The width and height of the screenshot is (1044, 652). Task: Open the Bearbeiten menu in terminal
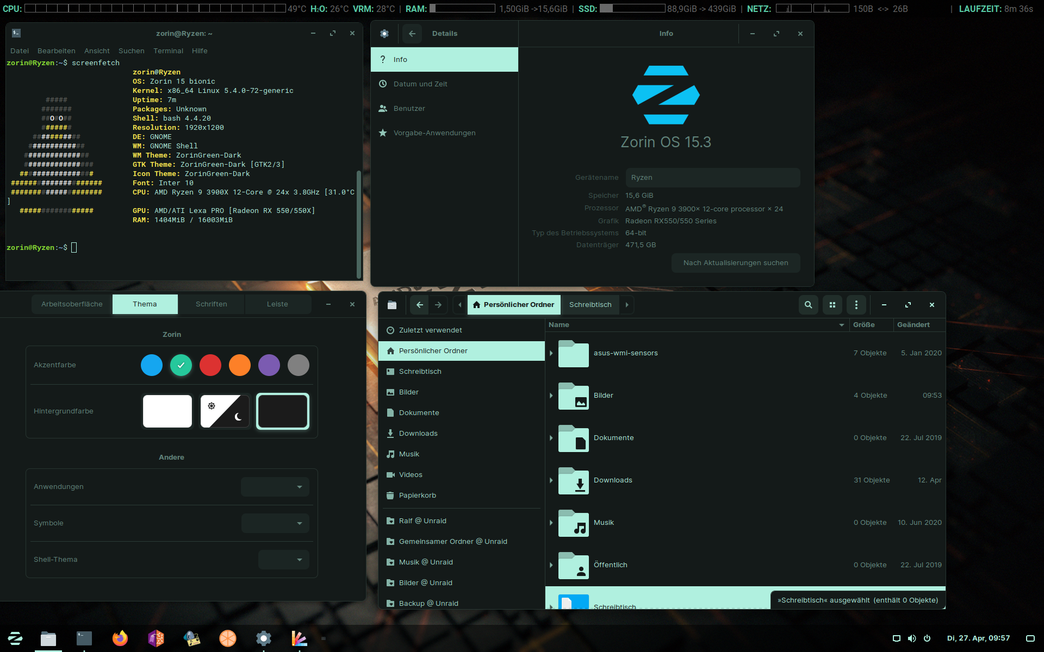56,51
